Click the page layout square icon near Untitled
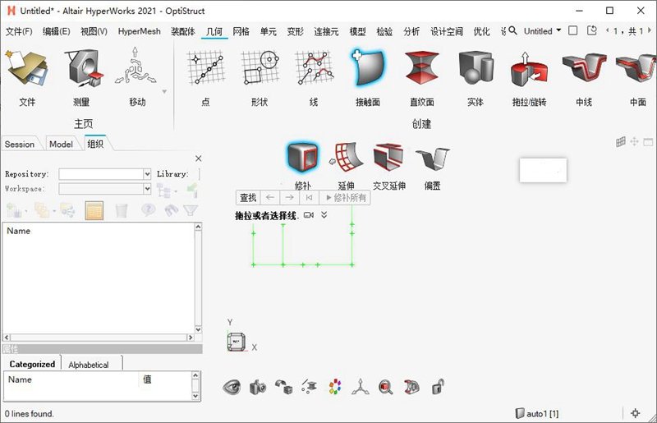 572,30
